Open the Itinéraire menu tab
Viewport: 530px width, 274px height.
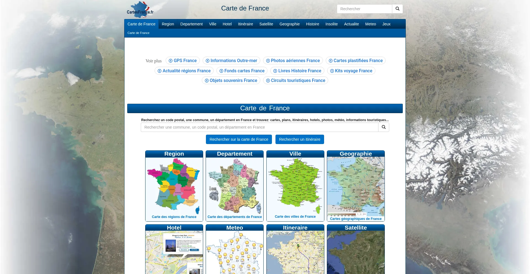click(x=245, y=24)
